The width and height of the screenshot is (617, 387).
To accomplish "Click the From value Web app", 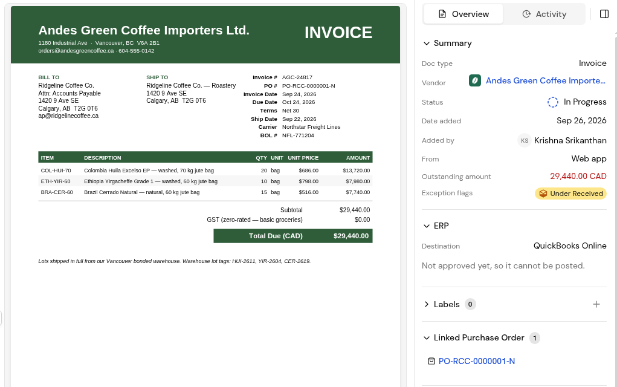I will click(x=589, y=159).
